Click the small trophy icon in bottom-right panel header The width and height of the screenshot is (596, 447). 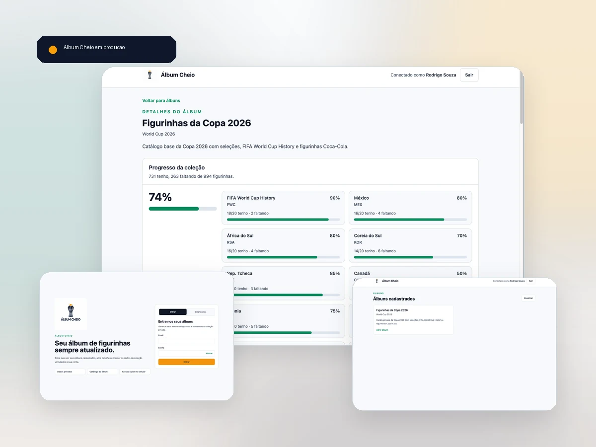(x=376, y=281)
